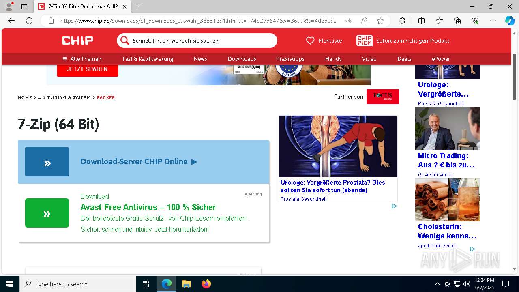Viewport: 519px width, 292px height.
Task: Click the CHIP logo in the header
Action: click(x=77, y=41)
